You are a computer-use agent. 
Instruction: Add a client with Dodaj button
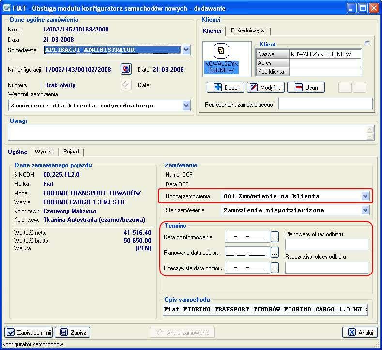click(x=225, y=88)
